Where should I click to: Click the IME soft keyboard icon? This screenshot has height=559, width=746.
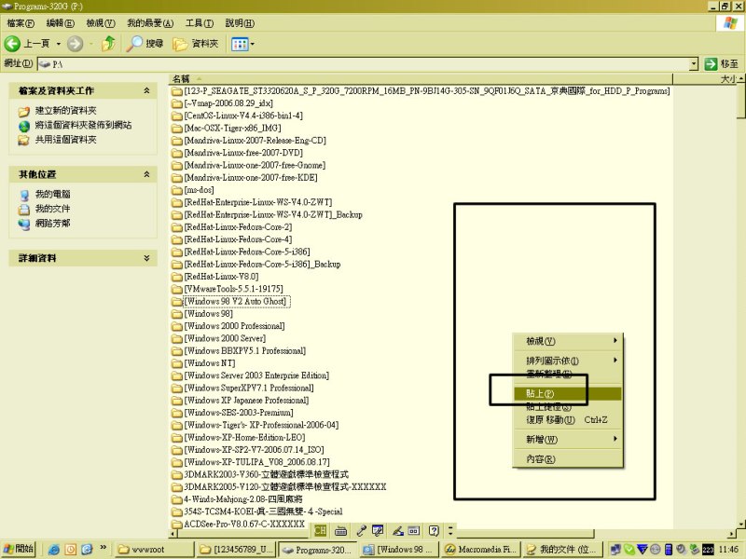340,530
